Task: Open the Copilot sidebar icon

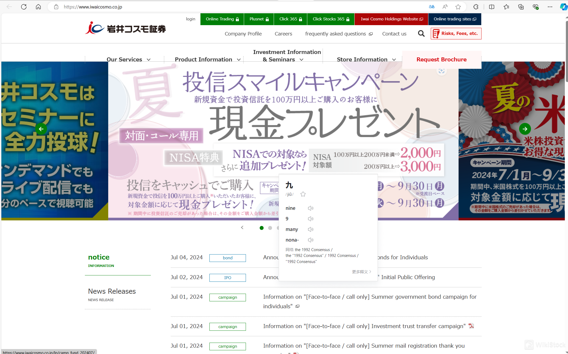Action: point(564,7)
